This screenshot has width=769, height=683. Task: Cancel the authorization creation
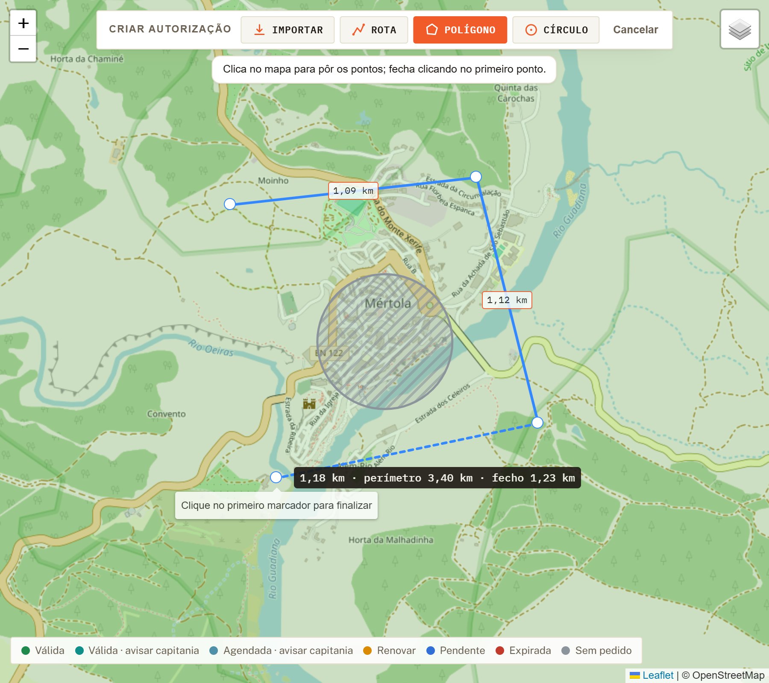635,30
